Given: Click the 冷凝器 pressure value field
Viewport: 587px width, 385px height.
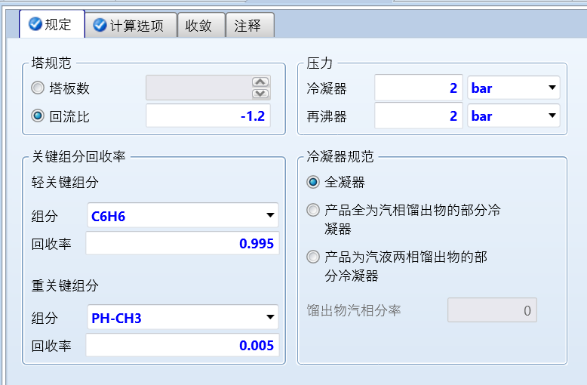Looking at the screenshot, I should [418, 88].
